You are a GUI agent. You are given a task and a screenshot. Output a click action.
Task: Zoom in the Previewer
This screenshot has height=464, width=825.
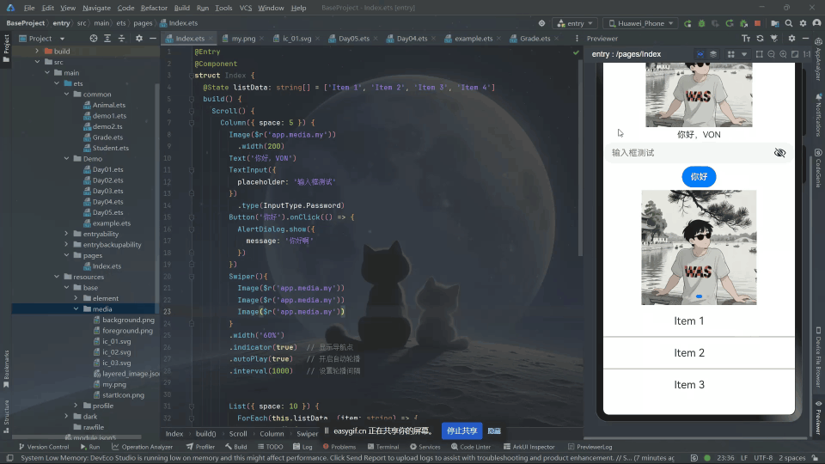click(x=783, y=54)
